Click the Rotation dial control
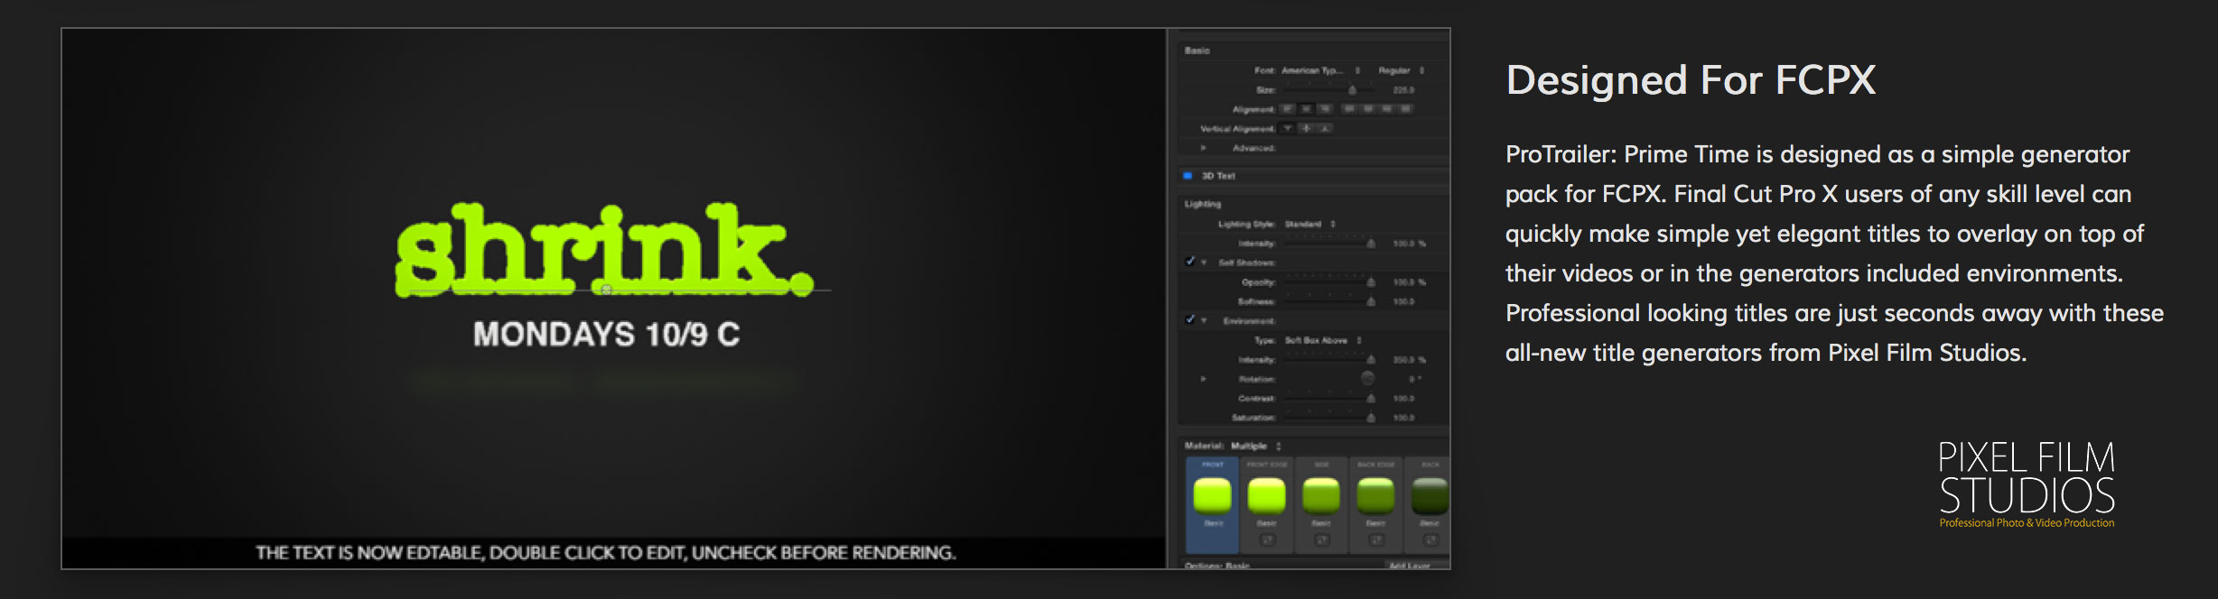2218x599 pixels. tap(1368, 378)
